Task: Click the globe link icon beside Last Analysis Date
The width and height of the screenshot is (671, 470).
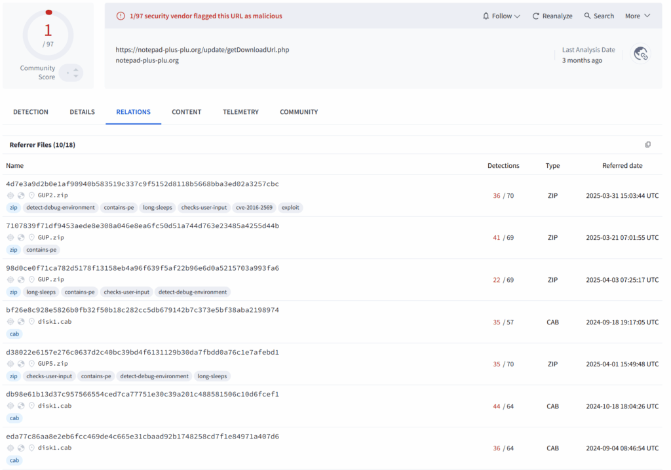Action: (641, 54)
